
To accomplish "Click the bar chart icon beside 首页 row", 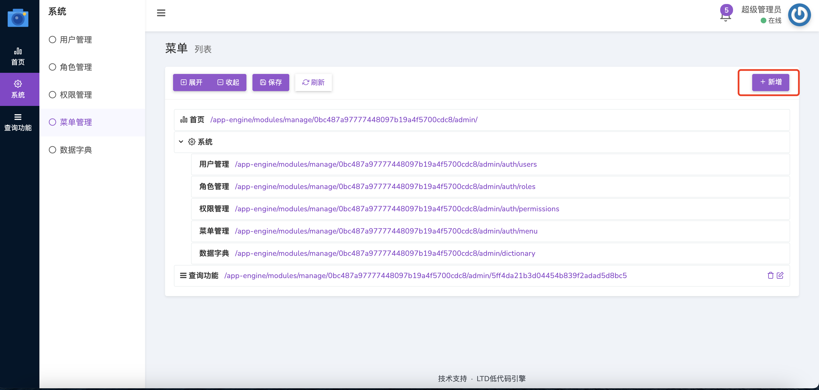I will tap(184, 120).
